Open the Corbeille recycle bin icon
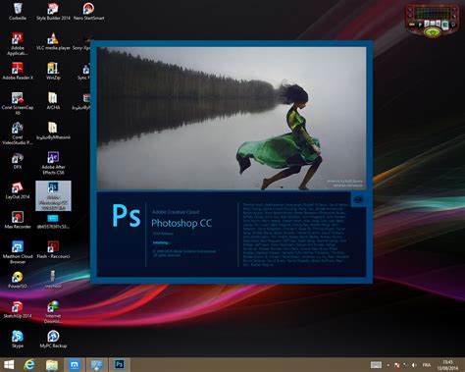This screenshot has height=372, width=465. tap(18, 12)
